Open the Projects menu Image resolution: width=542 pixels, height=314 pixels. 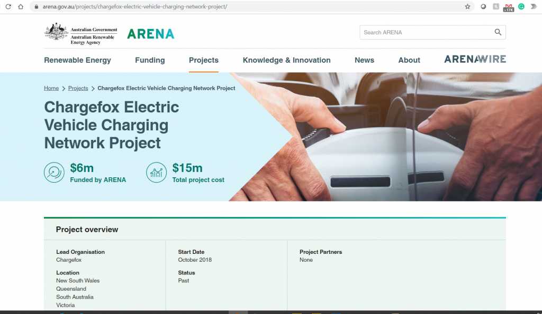tap(204, 60)
